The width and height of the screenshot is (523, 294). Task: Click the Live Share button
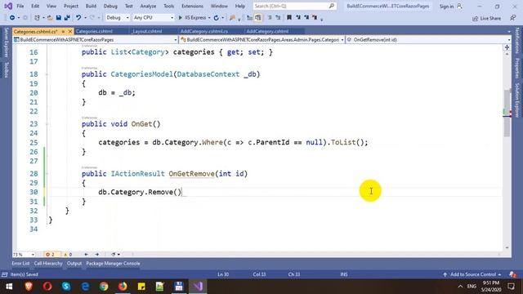[x=487, y=18]
